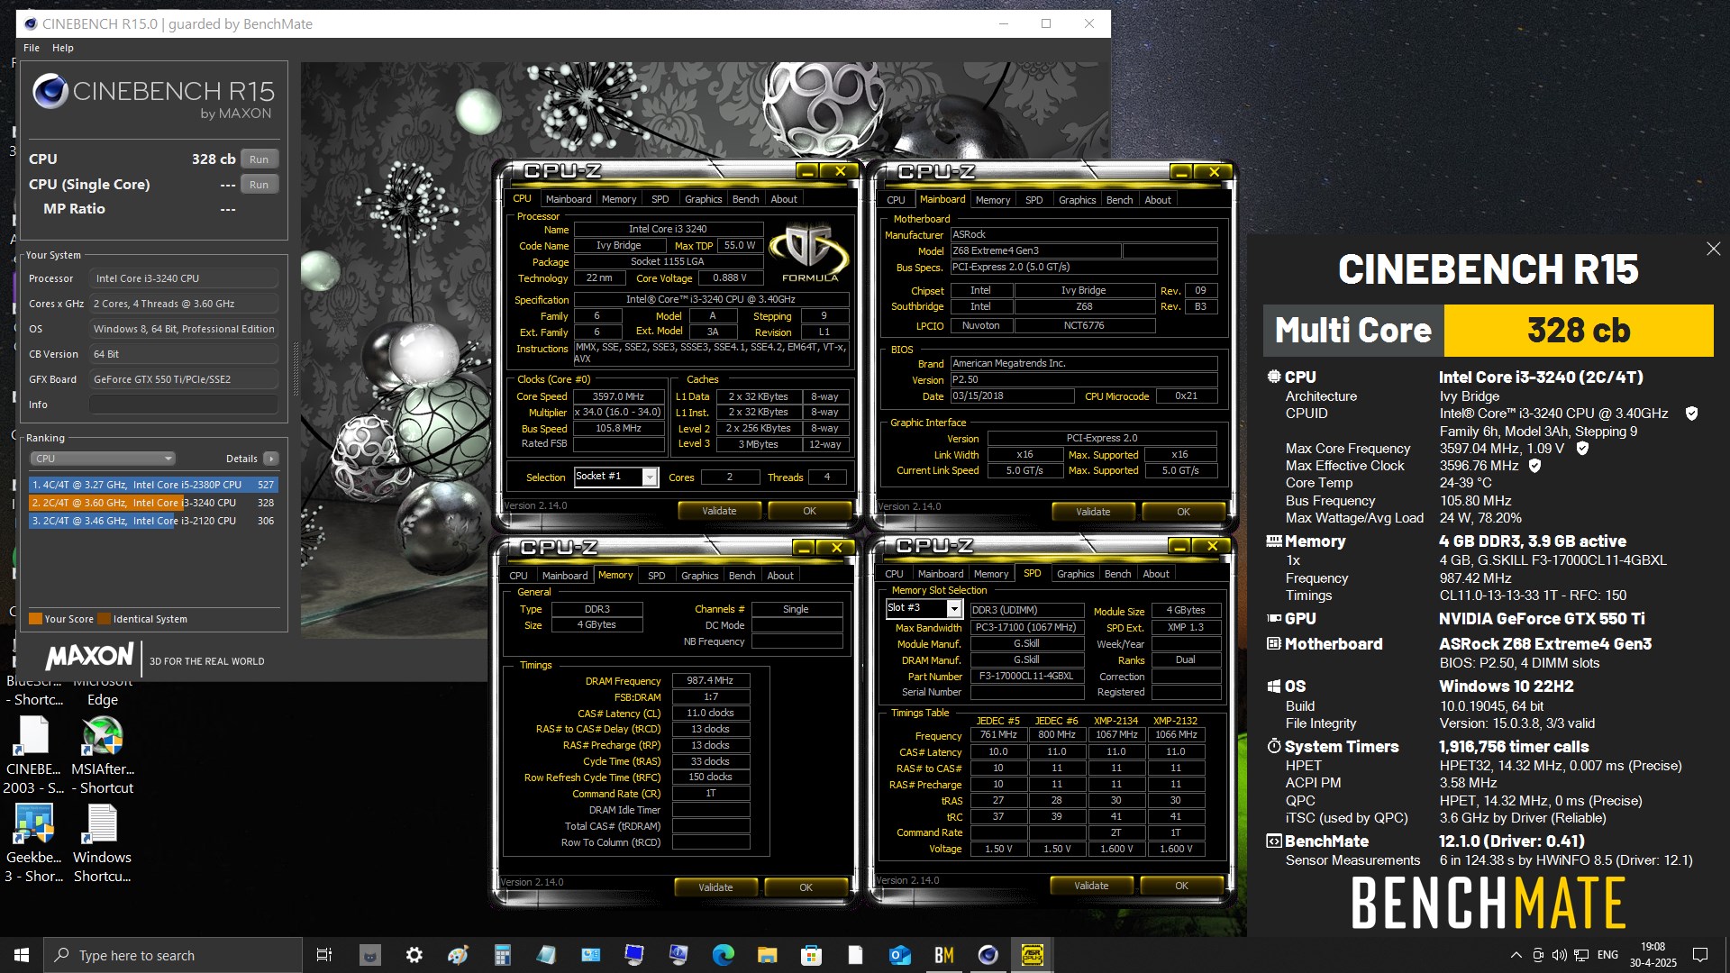Select the i5-2380P ranking entry
1730x973 pixels.
(x=153, y=485)
